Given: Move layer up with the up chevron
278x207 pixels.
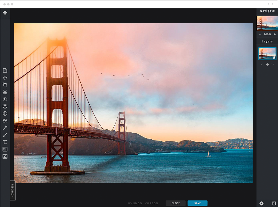Looking at the screenshot, I should pyautogui.click(x=262, y=65).
